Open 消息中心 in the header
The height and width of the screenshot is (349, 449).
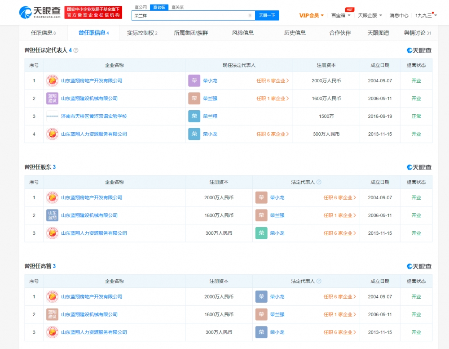point(399,15)
